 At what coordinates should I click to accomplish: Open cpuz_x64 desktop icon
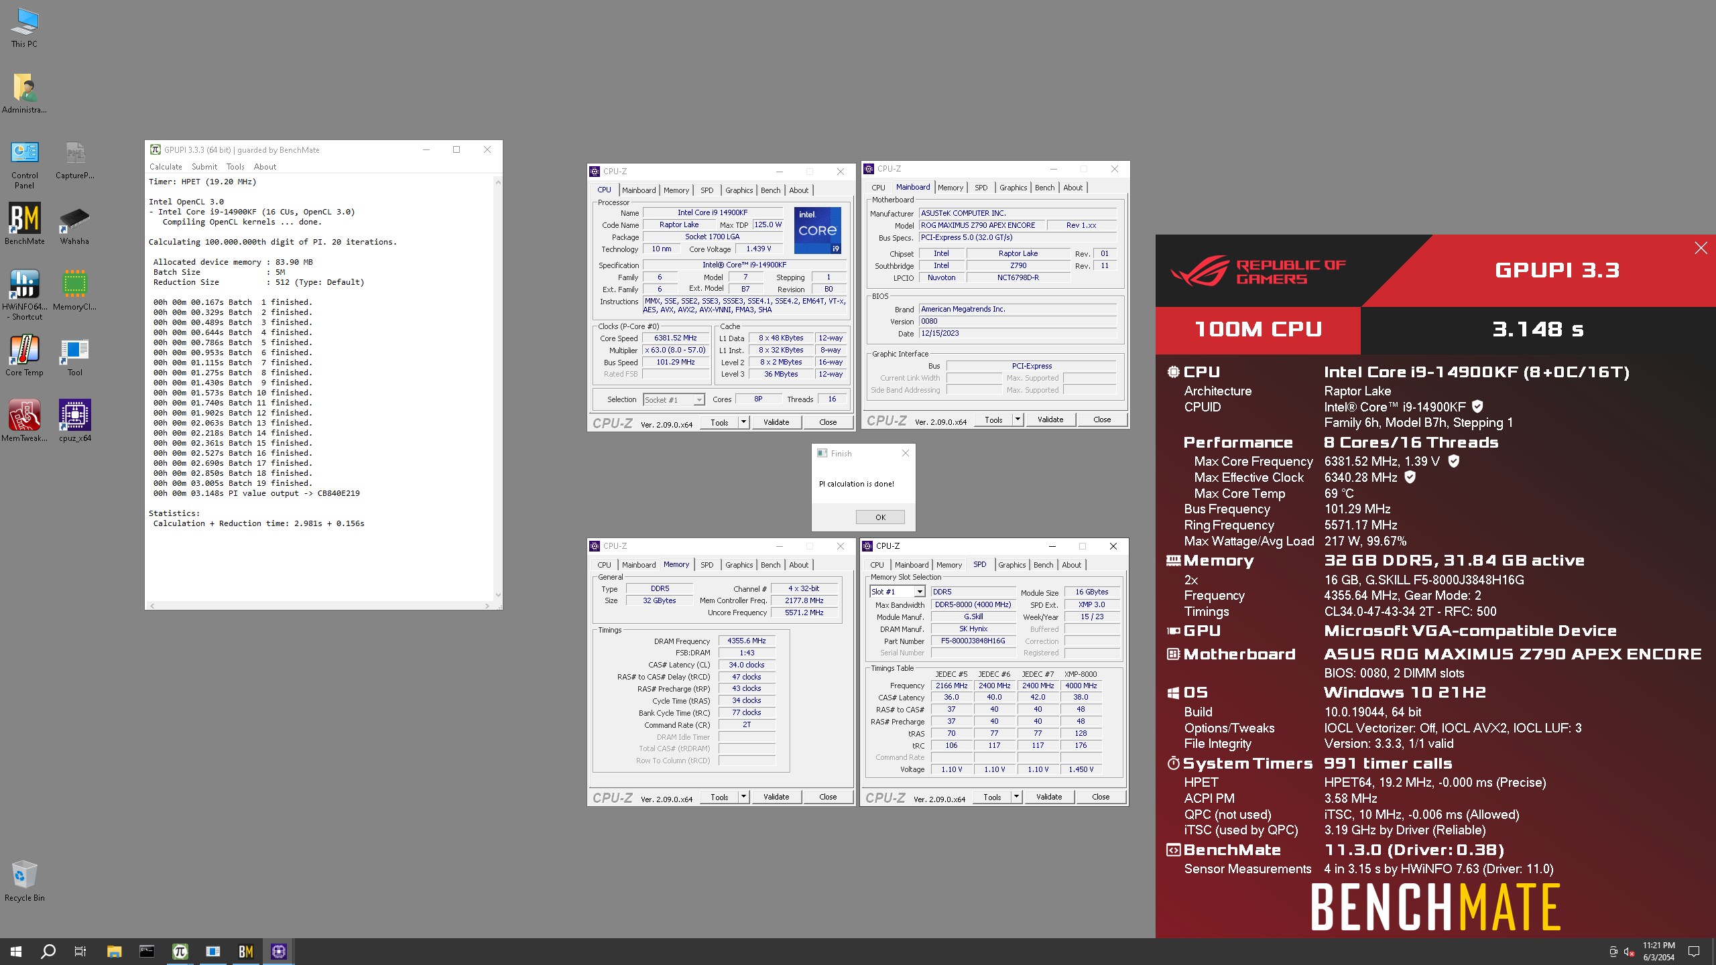pos(74,422)
